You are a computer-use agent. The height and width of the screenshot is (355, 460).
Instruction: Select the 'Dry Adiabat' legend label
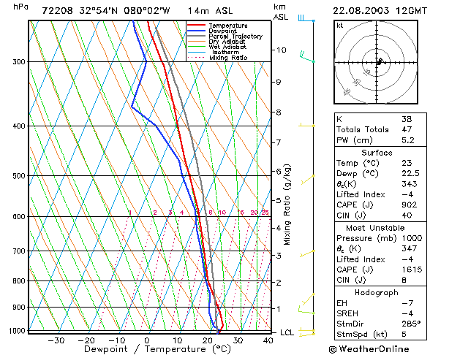pyautogui.click(x=227, y=42)
